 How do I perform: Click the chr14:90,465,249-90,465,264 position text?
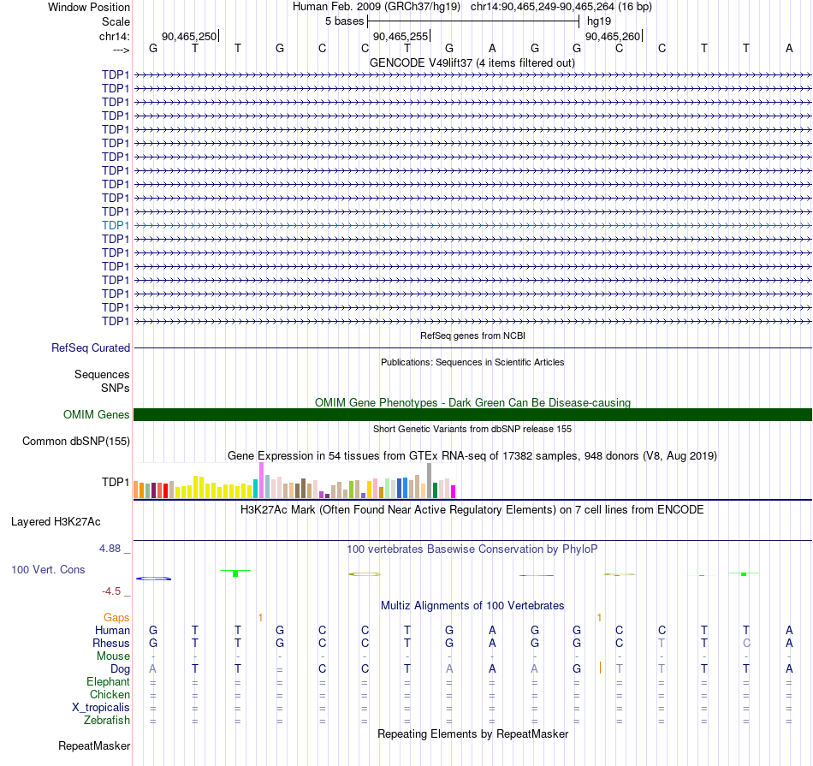coord(543,7)
